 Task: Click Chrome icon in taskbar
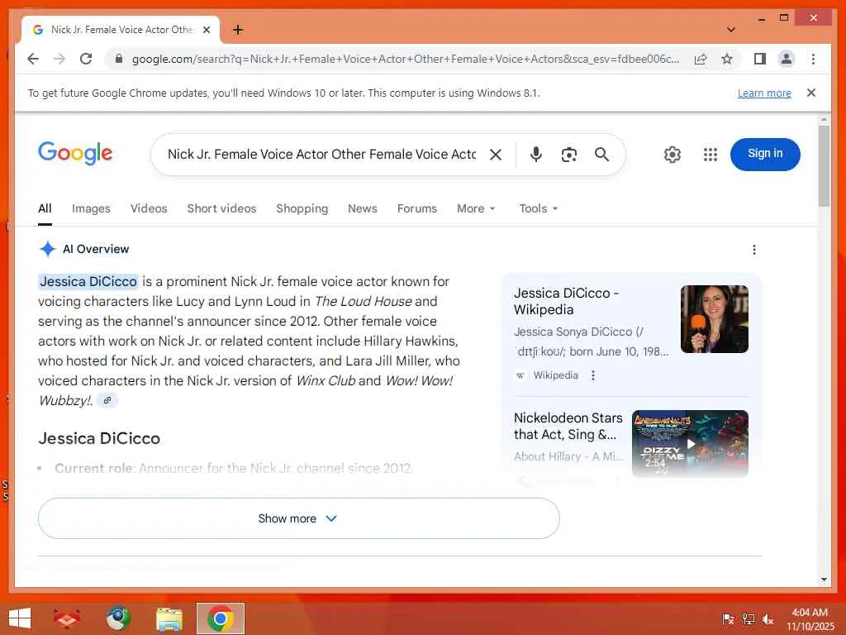coord(220,618)
